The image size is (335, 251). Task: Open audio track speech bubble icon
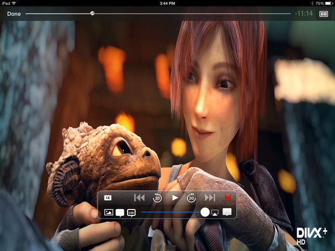[120, 213]
